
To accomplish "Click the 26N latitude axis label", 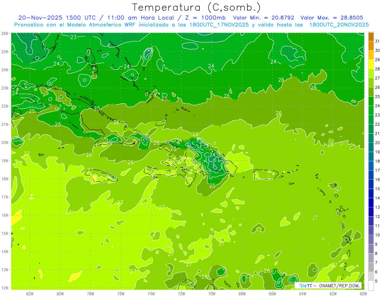I will click(5, 33).
